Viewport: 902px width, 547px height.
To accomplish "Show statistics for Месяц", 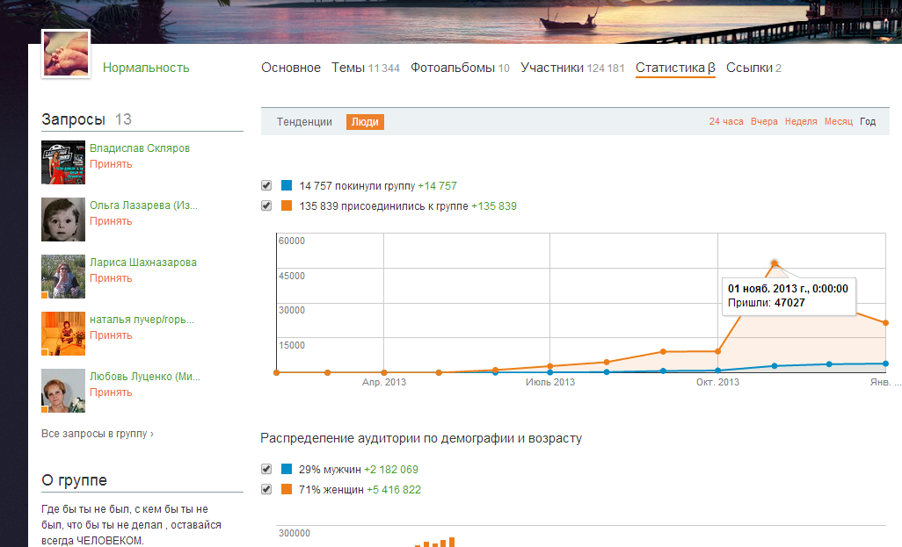I will click(x=838, y=121).
